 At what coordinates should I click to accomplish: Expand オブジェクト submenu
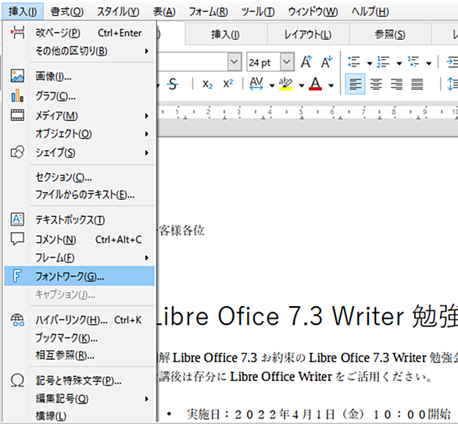coord(147,134)
